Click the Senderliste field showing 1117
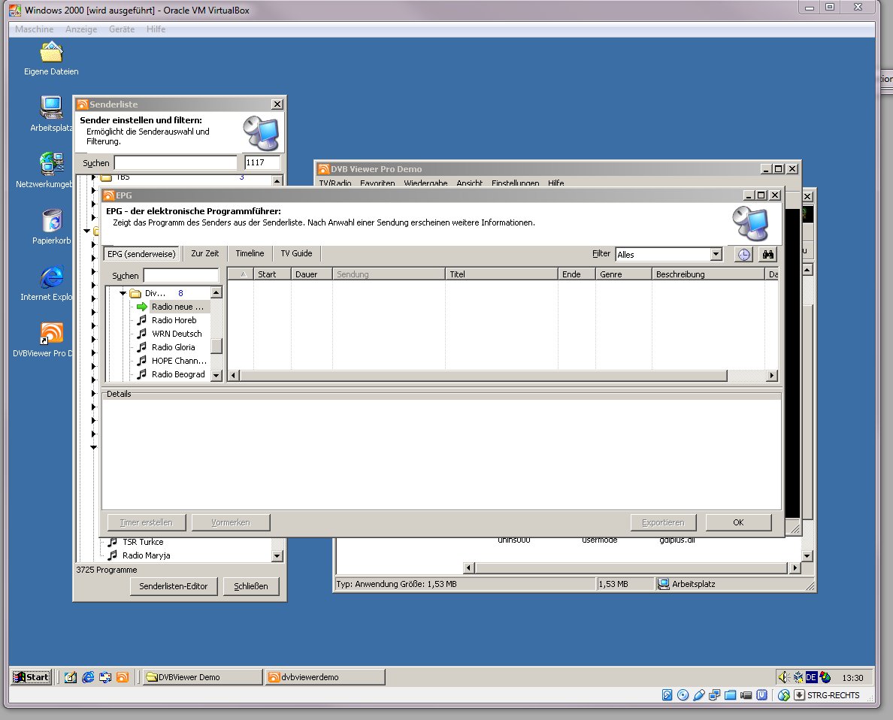 [262, 163]
